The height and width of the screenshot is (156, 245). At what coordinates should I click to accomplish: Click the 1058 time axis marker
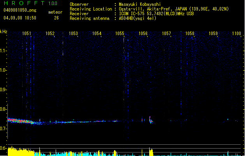190,33
